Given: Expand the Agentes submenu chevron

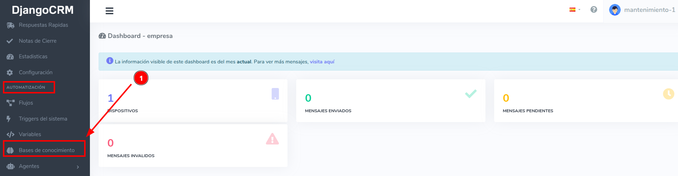Looking at the screenshot, I should [x=78, y=167].
